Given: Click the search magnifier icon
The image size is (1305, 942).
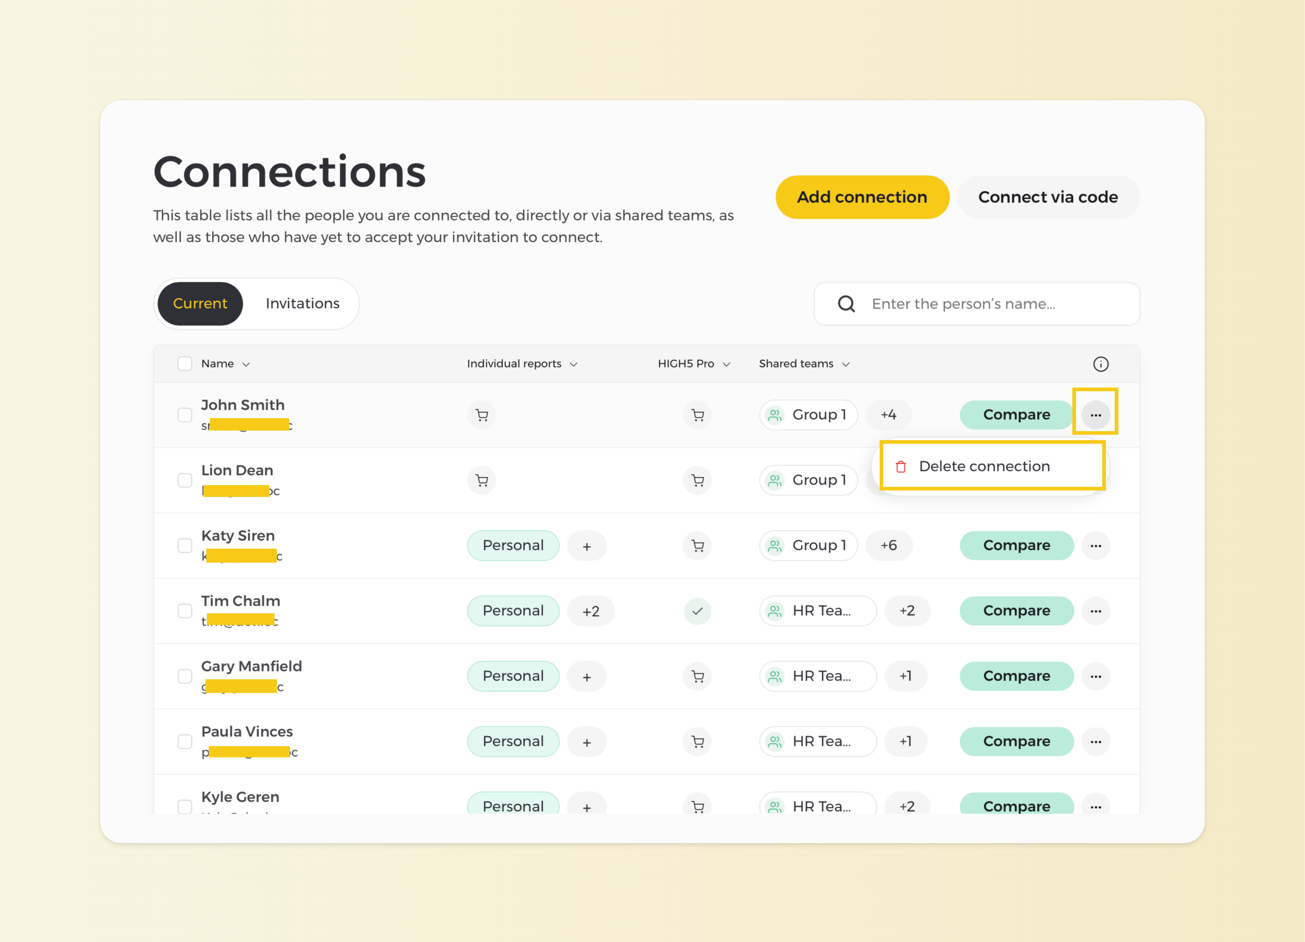Looking at the screenshot, I should [x=846, y=304].
